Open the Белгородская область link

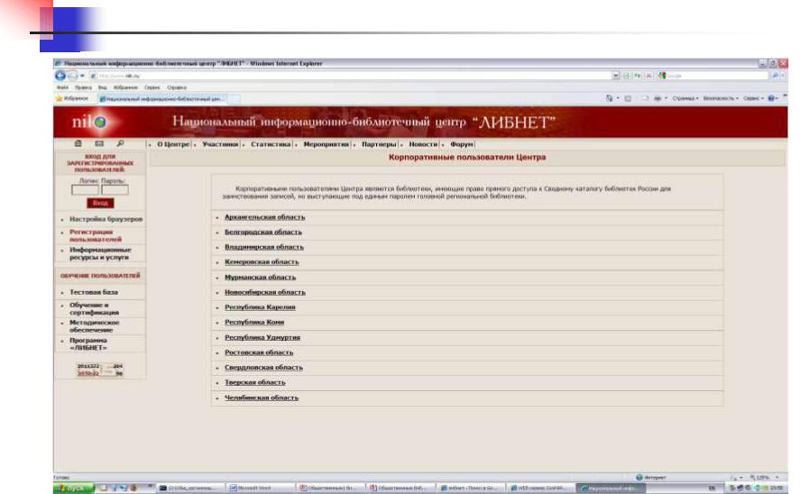[x=263, y=233]
